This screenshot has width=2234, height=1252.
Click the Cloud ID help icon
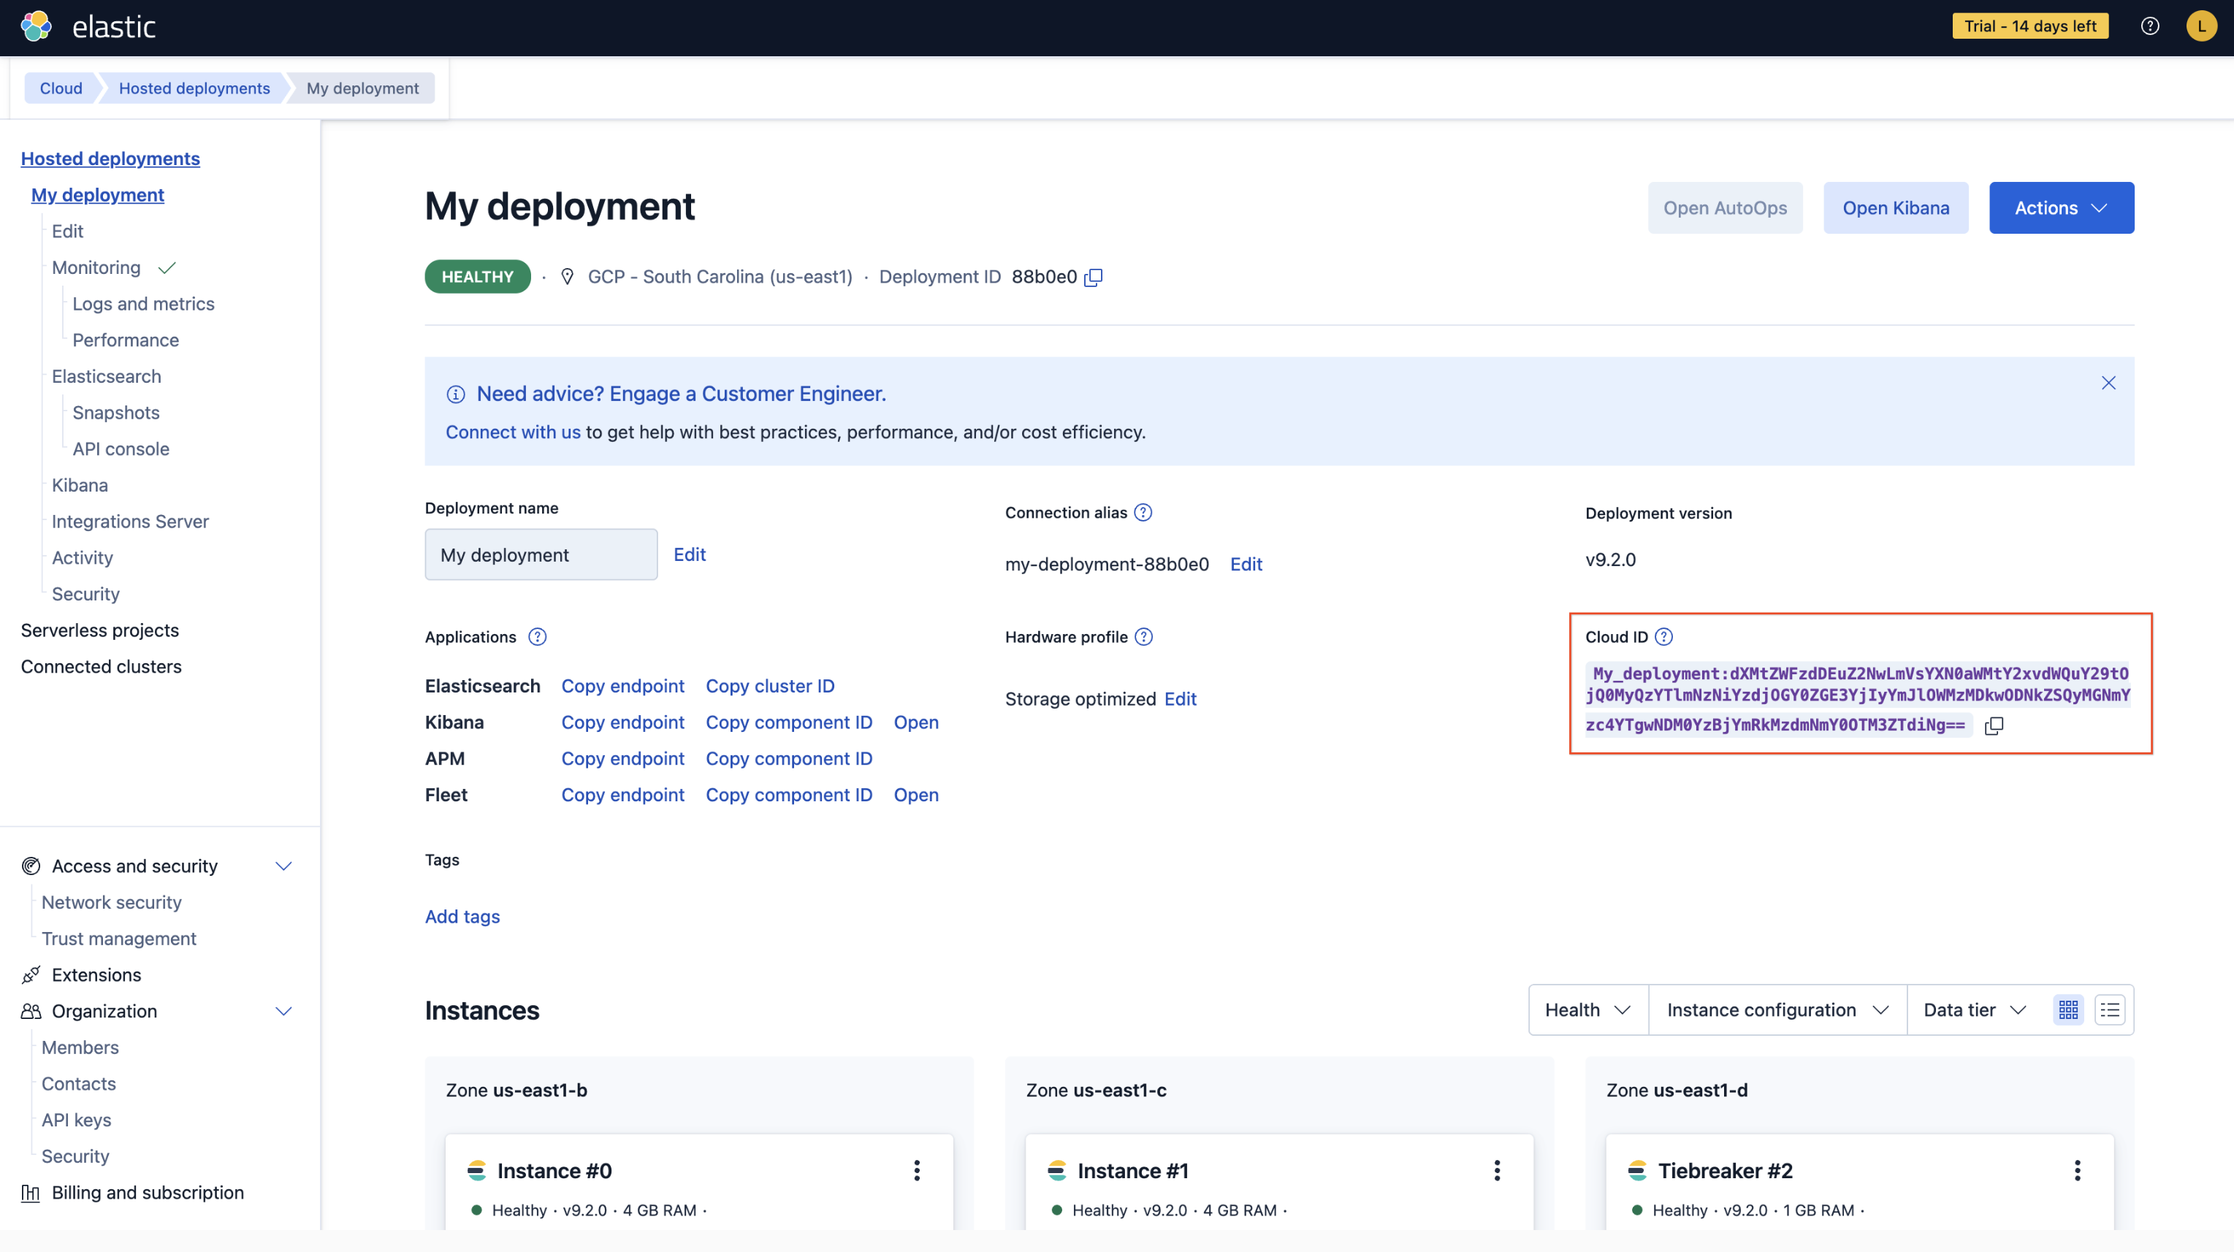pyautogui.click(x=1663, y=637)
